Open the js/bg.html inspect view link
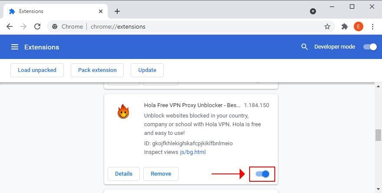 tap(193, 152)
